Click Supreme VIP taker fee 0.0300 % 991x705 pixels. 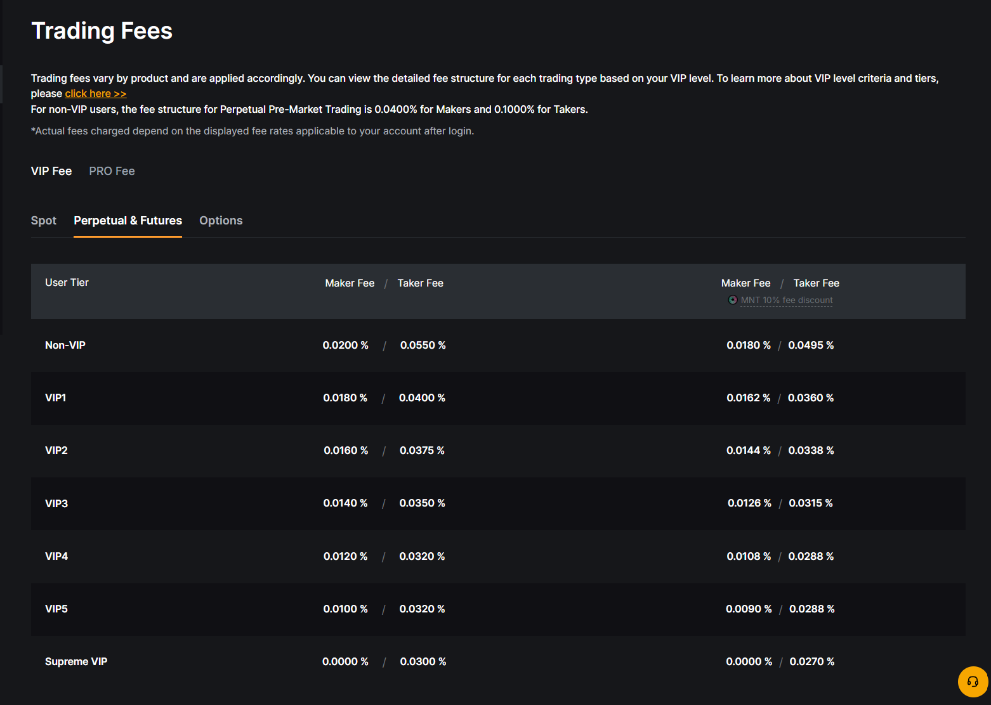pyautogui.click(x=423, y=662)
